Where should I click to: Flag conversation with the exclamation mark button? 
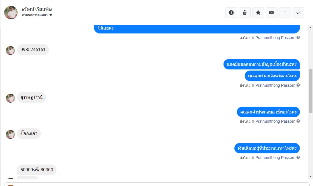tap(285, 13)
